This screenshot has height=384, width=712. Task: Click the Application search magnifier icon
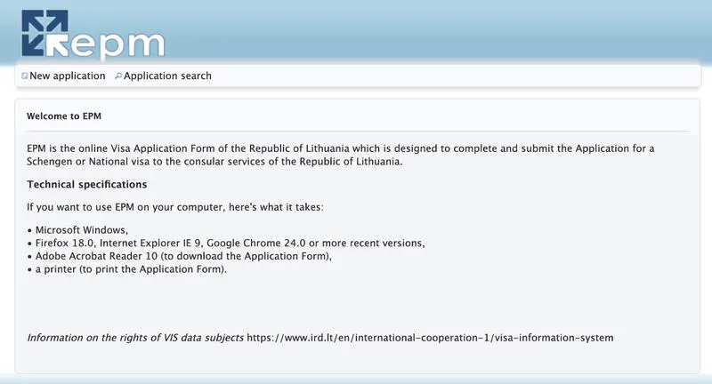118,76
